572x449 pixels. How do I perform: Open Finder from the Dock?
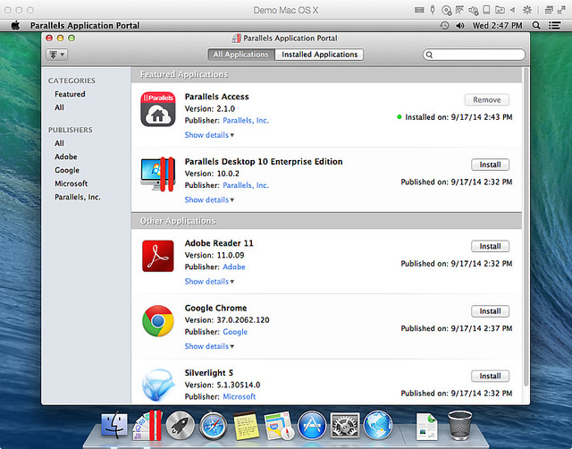[x=114, y=425]
